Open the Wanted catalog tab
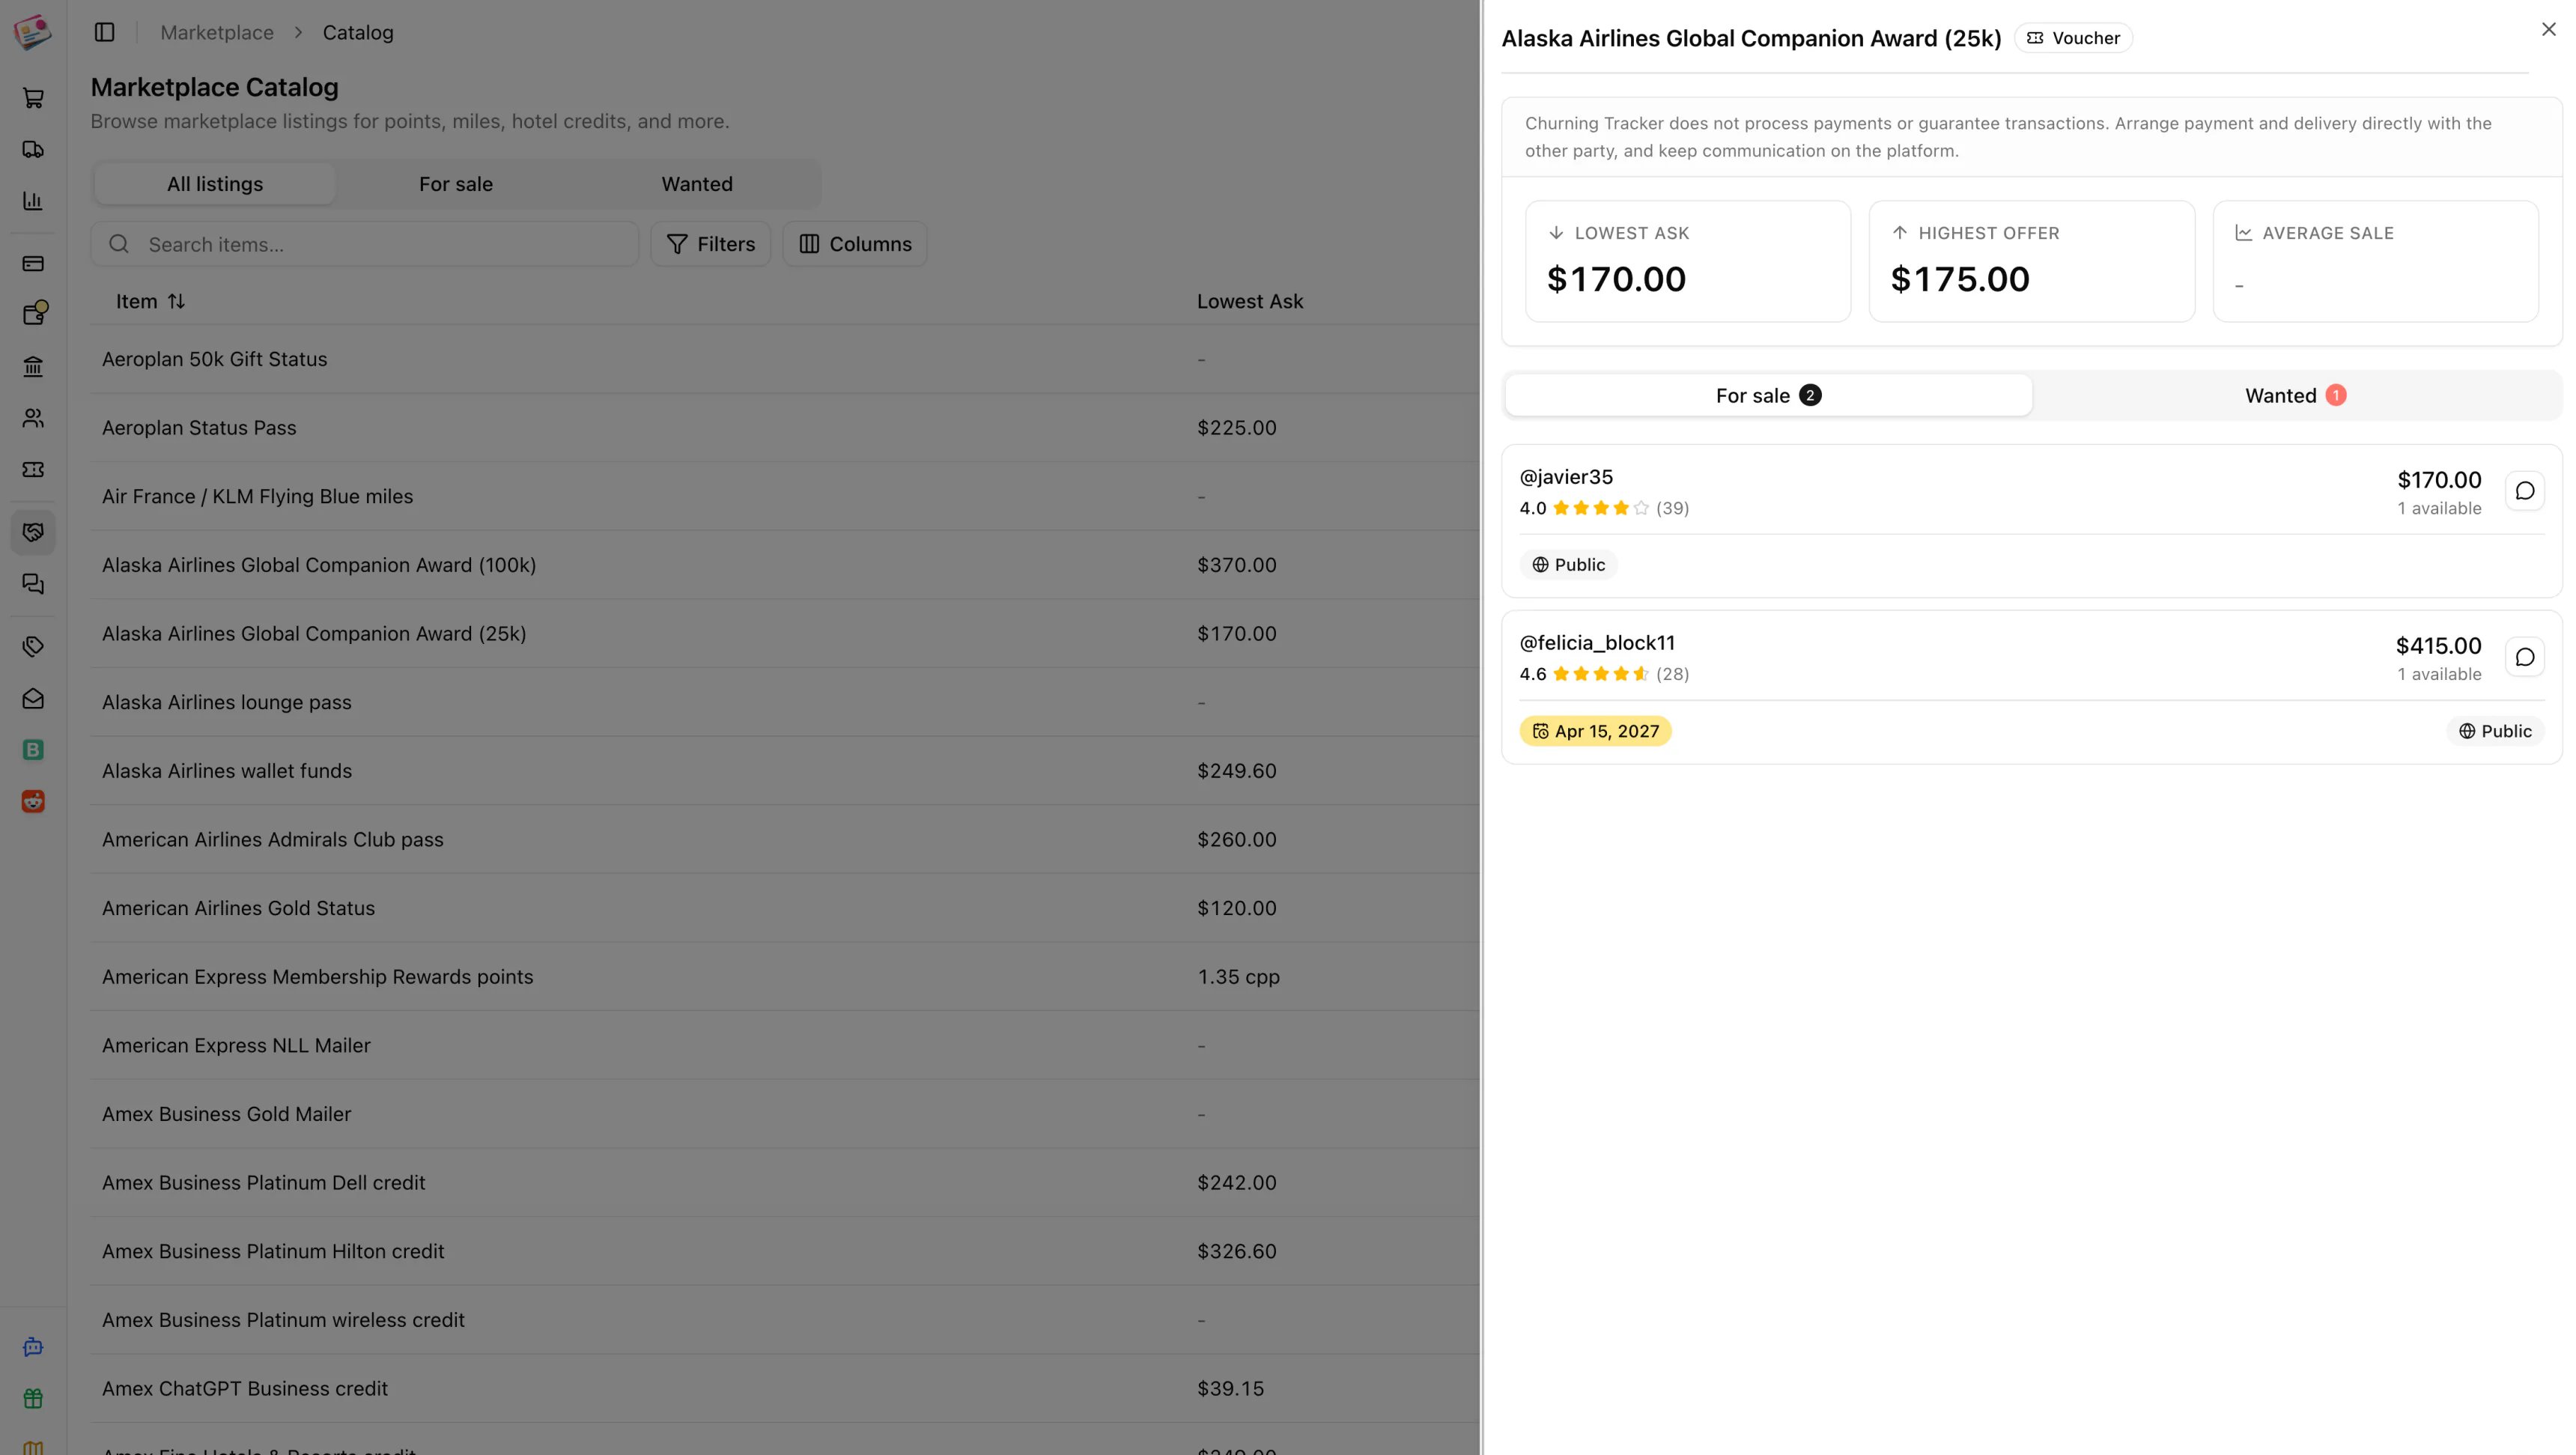This screenshot has height=1455, width=2576. 697,184
